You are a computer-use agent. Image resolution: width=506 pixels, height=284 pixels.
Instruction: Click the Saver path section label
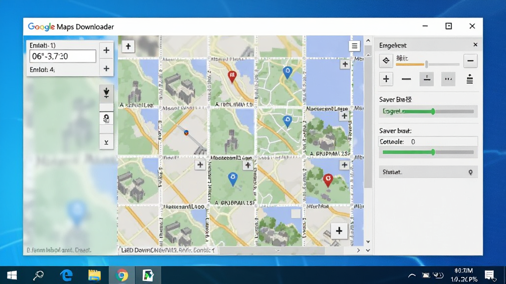coord(395,100)
